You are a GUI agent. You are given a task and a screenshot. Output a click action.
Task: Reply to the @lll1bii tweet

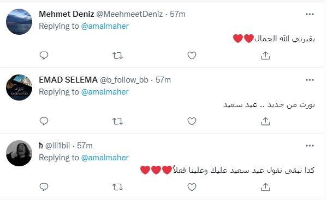44,187
